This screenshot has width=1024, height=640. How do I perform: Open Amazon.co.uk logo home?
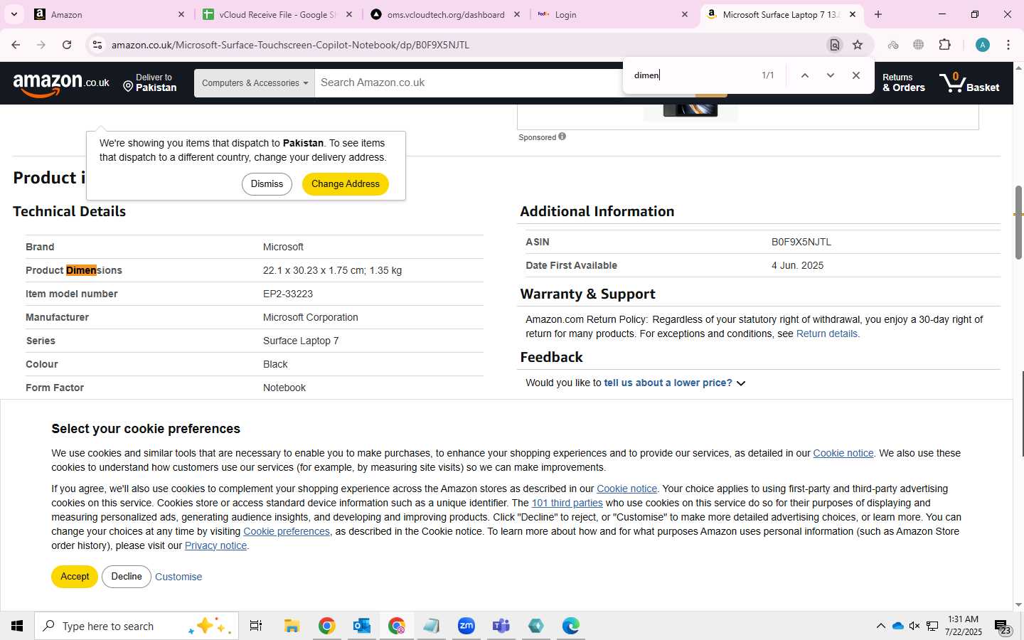(x=61, y=84)
